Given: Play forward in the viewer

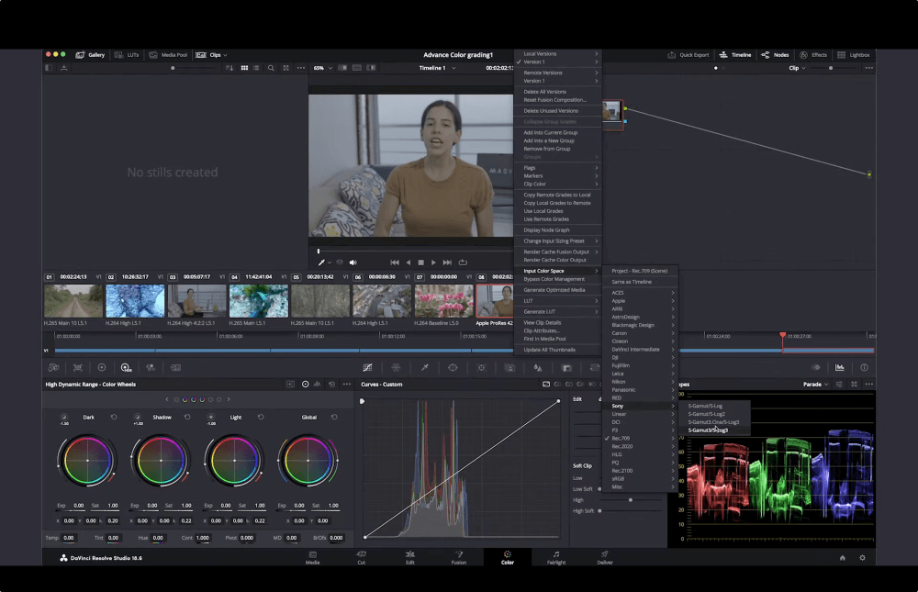Looking at the screenshot, I should tap(433, 262).
